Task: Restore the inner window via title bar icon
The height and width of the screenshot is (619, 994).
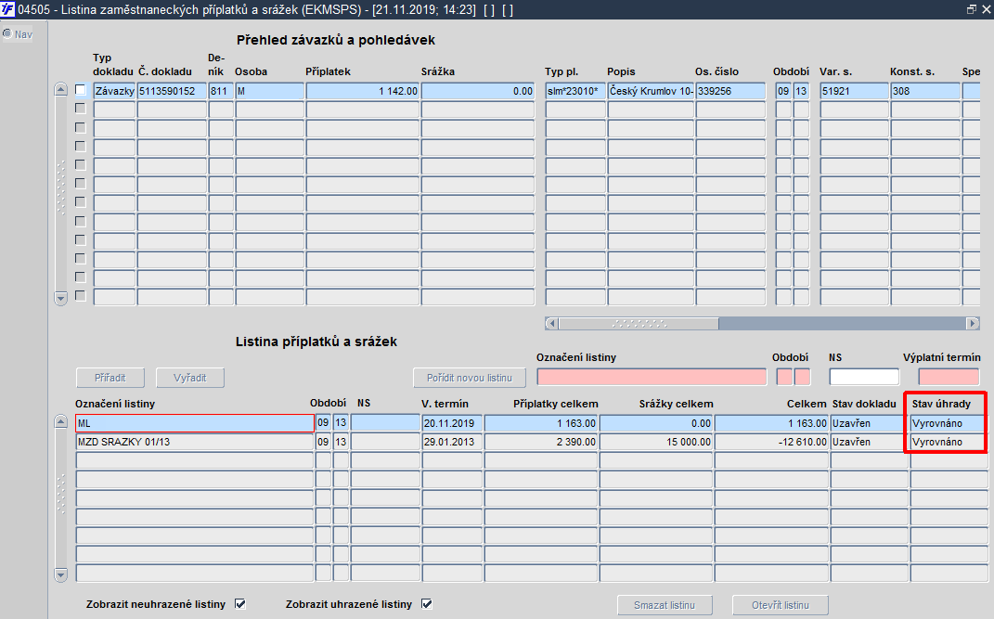Action: click(x=971, y=9)
